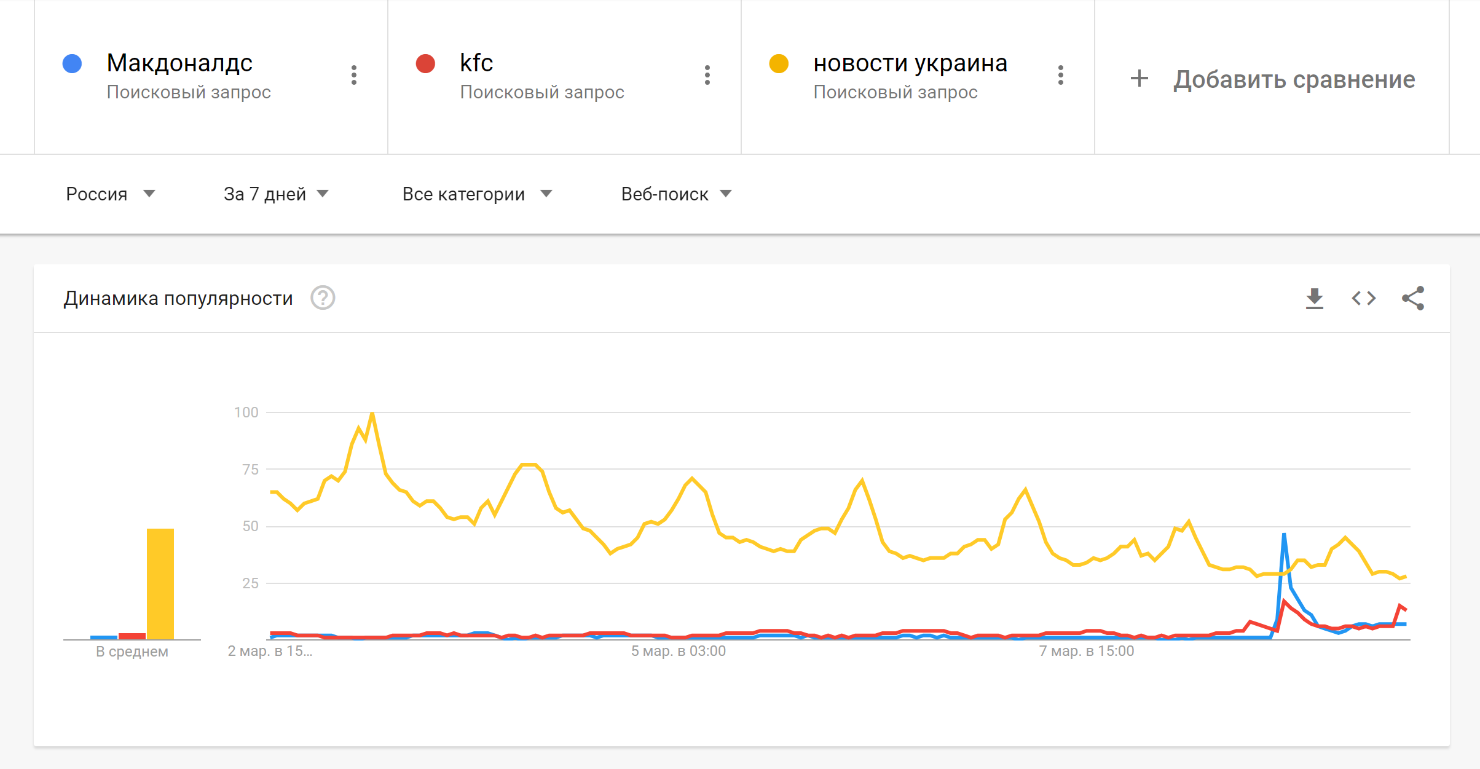This screenshot has width=1480, height=769.
Task: Click the plus icon to add comparison
Action: tap(1139, 79)
